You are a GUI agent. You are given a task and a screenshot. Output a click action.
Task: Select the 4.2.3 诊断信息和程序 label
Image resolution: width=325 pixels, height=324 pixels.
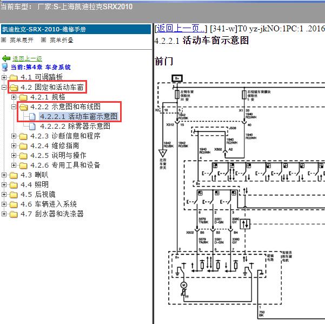(x=65, y=136)
